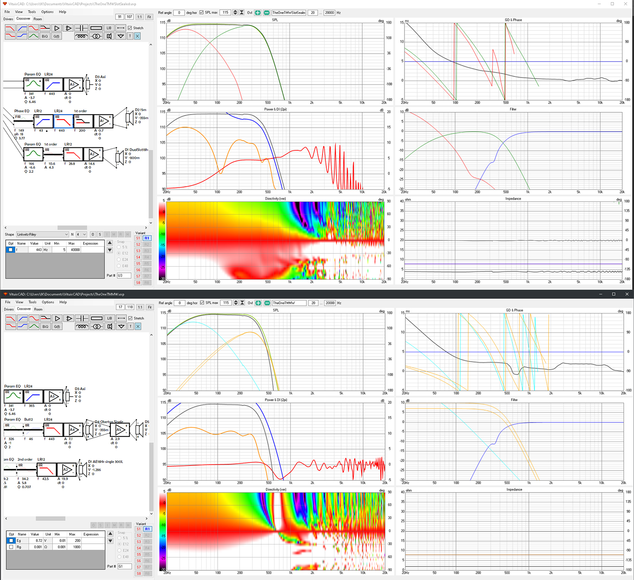The height and width of the screenshot is (580, 634).
Task: Switch to the Drivers tab in the top window
Action: pos(8,19)
